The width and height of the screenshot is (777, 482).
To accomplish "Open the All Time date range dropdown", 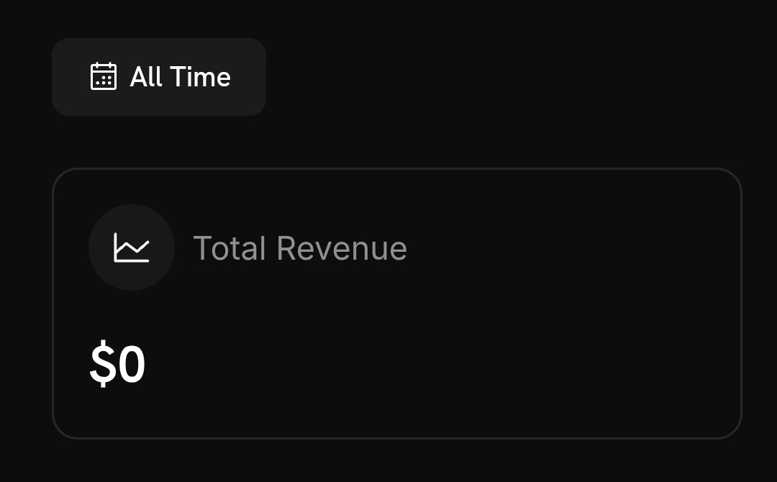I will click(159, 77).
